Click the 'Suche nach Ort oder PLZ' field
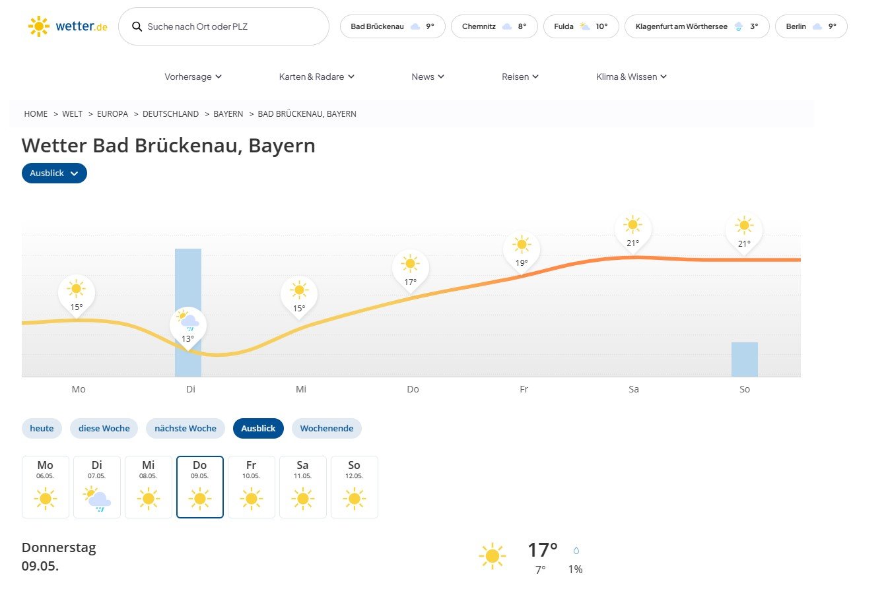 coord(231,26)
